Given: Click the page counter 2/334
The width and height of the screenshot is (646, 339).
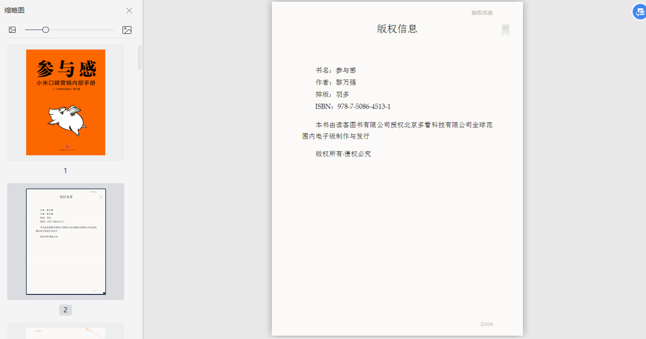Looking at the screenshot, I should [487, 324].
